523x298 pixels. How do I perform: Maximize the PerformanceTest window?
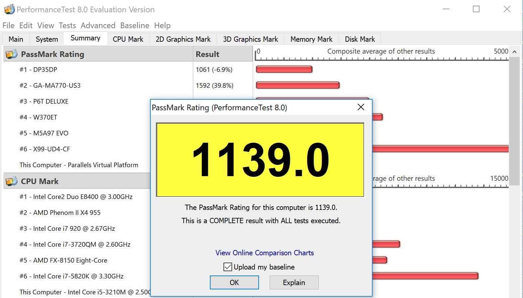(476, 9)
